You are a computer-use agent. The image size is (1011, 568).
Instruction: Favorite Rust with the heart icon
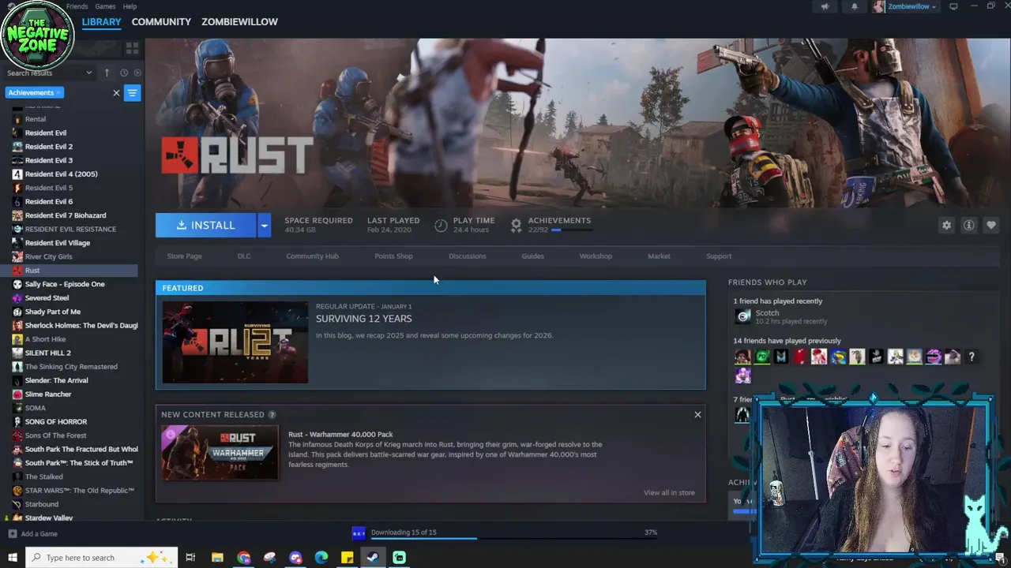[x=991, y=226]
